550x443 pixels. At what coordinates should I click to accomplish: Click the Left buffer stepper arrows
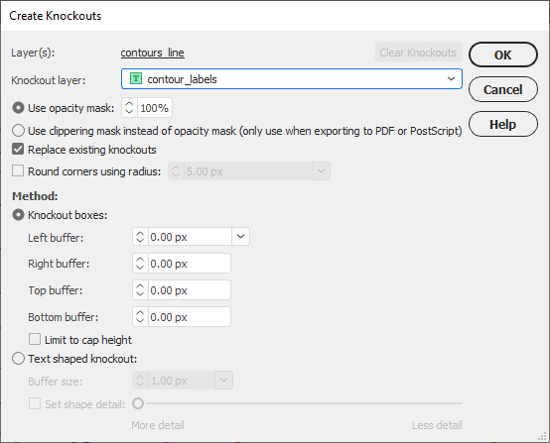coord(140,237)
